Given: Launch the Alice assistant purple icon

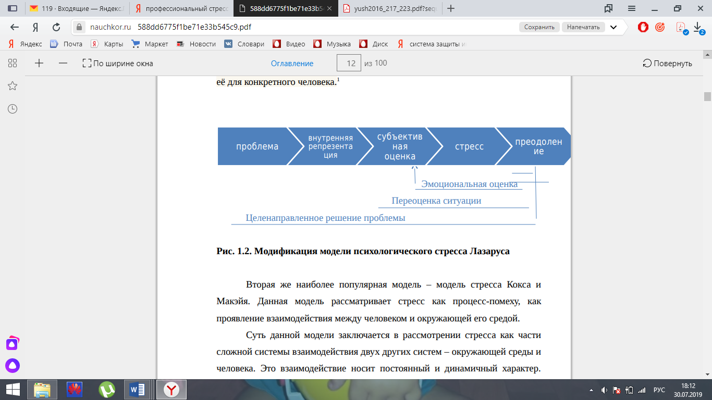Looking at the screenshot, I should [x=13, y=365].
